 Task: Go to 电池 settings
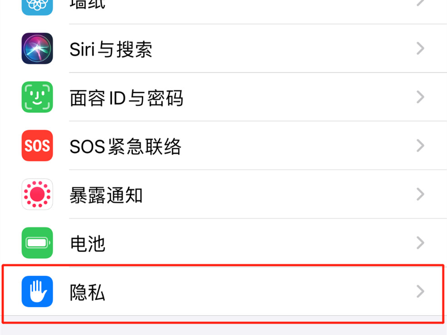coord(223,243)
